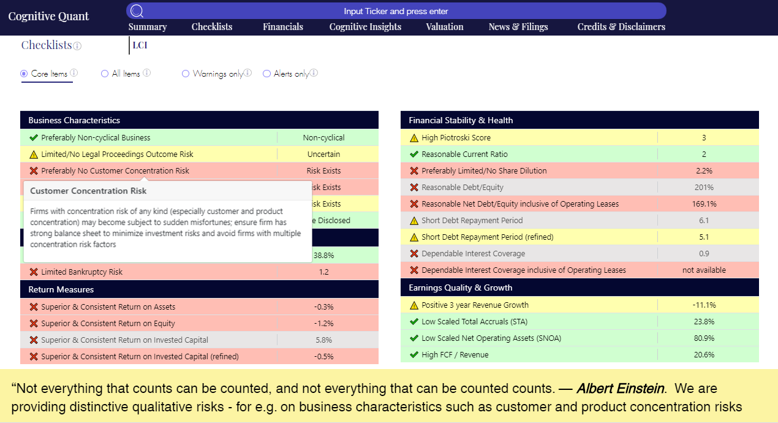This screenshot has height=423, width=778.
Task: Click red X icon for Return on Equity
Action: pos(34,324)
